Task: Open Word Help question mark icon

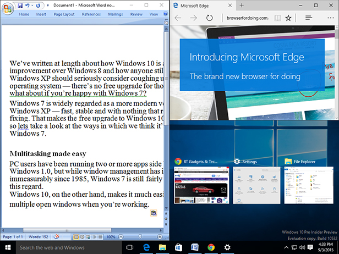Action: click(x=166, y=14)
